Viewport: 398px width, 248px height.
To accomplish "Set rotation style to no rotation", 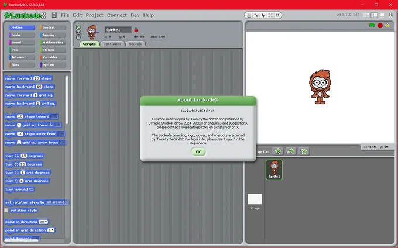I will coord(78,37).
